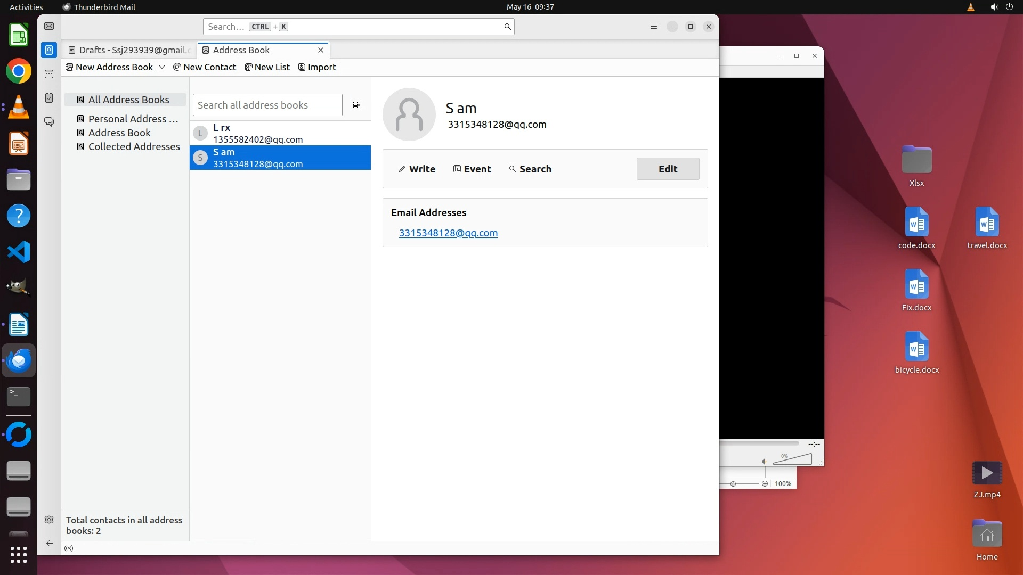Click the global search magnifier icon
Image resolution: width=1023 pixels, height=575 pixels.
507,27
